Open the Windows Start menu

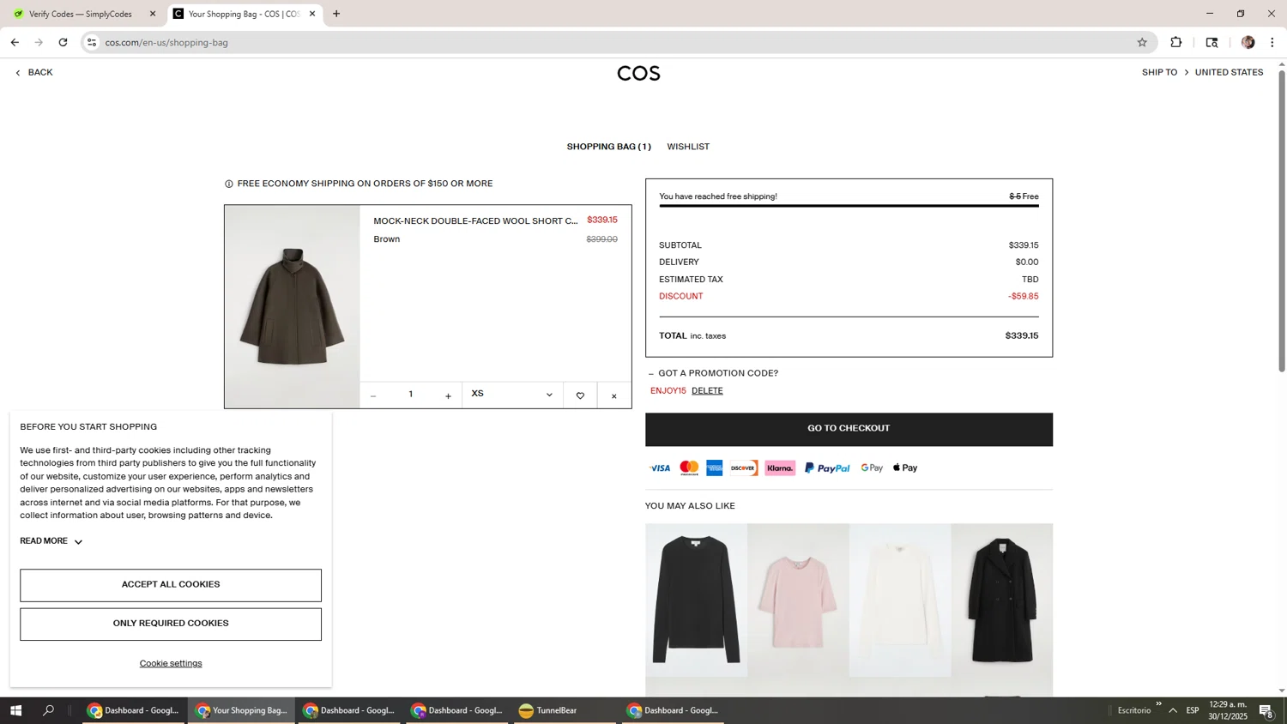[15, 710]
